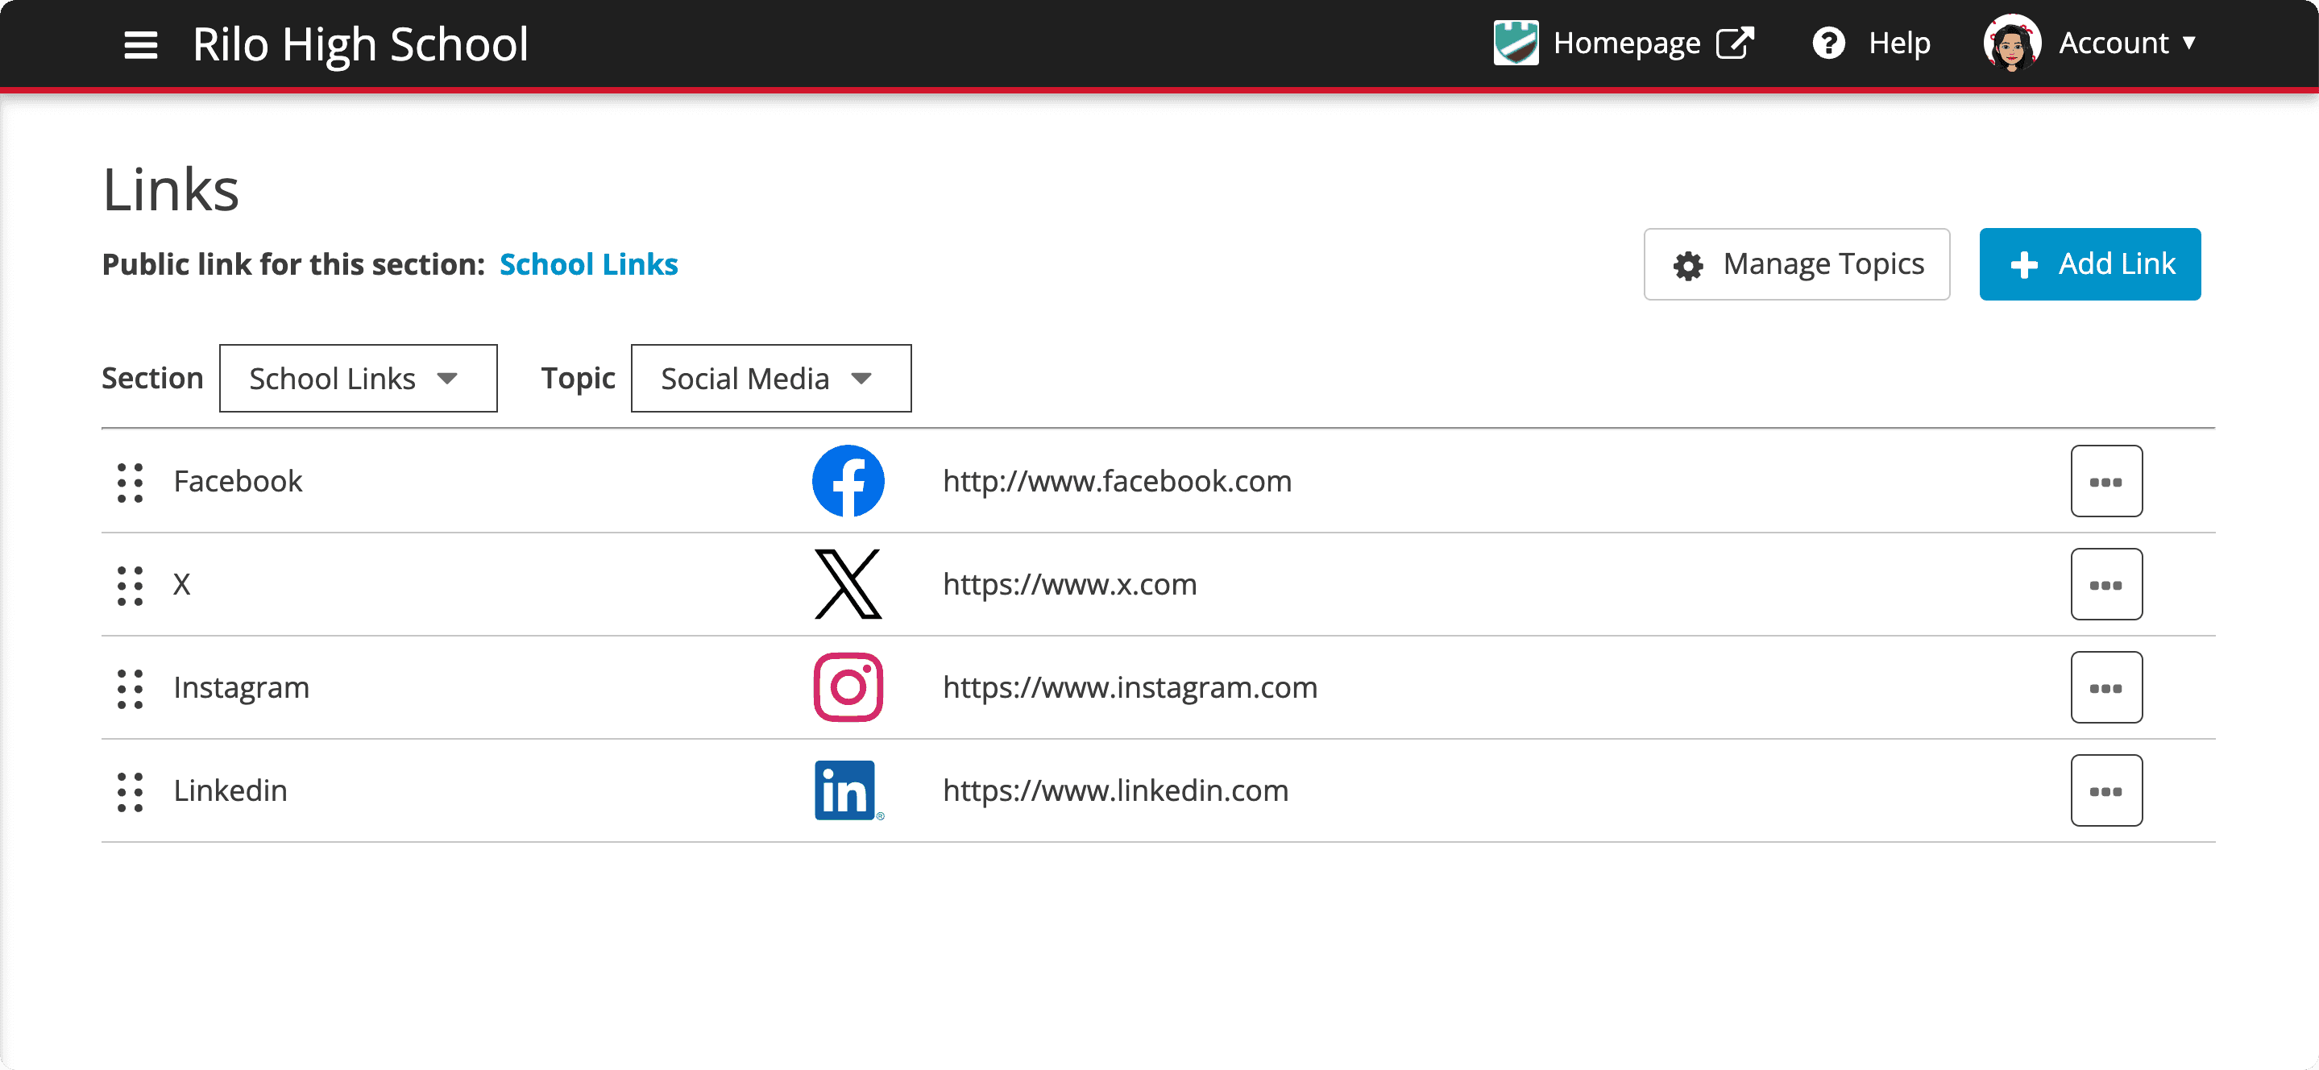Viewport: 2319px width, 1070px height.
Task: Click the Instagram logo icon
Action: [x=847, y=687]
